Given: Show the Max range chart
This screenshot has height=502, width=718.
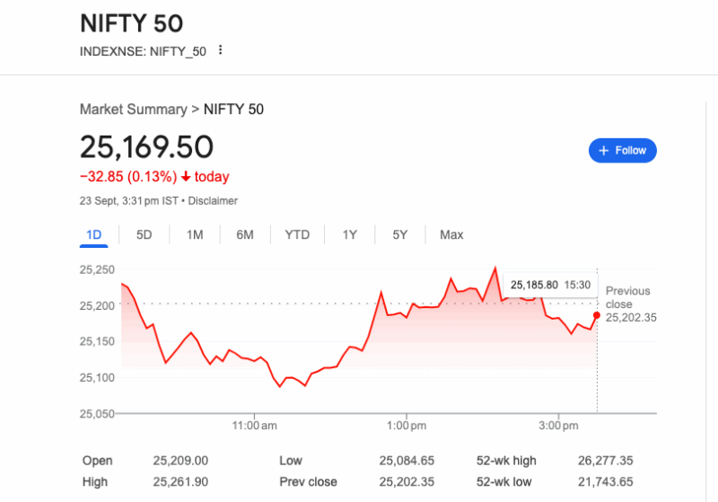Looking at the screenshot, I should point(451,235).
